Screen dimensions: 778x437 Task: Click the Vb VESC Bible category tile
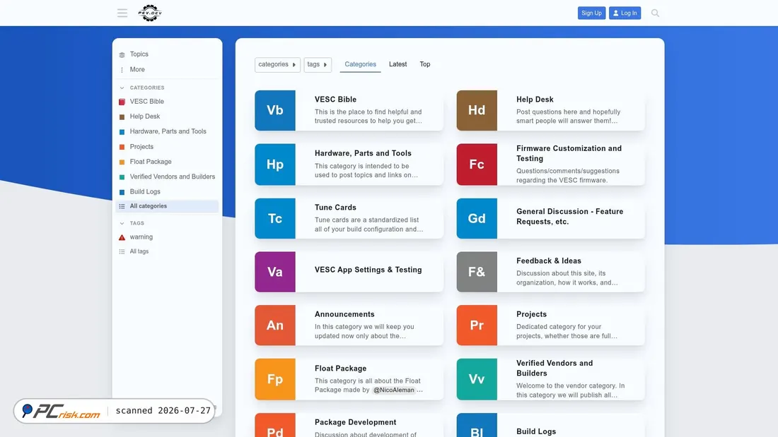275,110
